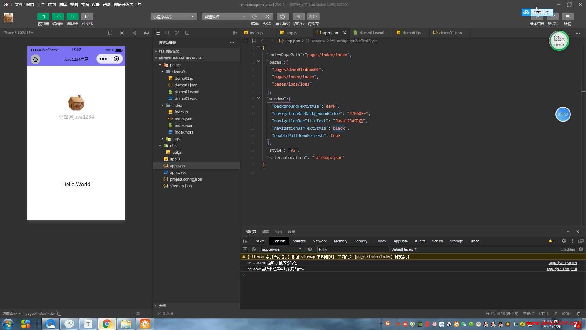Open version management
Image resolution: width=586 pixels, height=330 pixels.
point(537,17)
